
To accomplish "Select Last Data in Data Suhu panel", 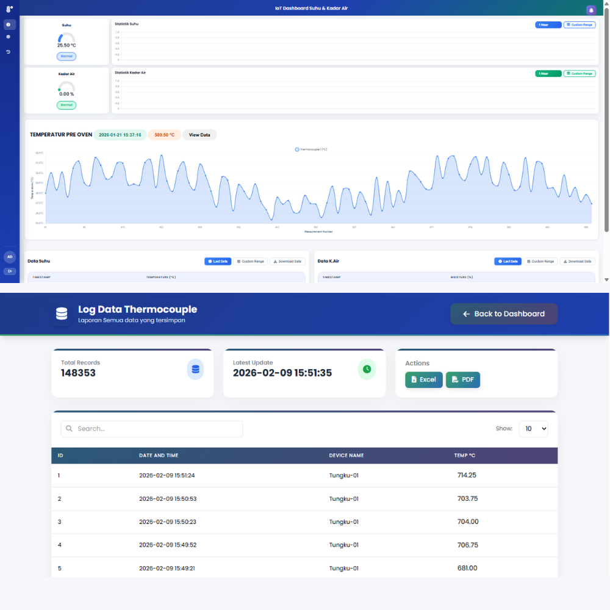I will pos(218,261).
